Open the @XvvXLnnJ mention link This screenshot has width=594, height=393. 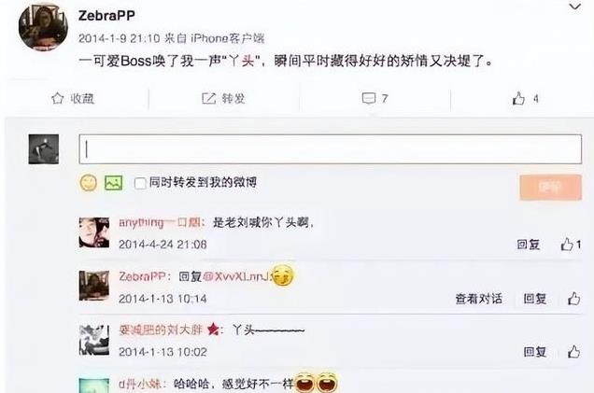pyautogui.click(x=236, y=276)
